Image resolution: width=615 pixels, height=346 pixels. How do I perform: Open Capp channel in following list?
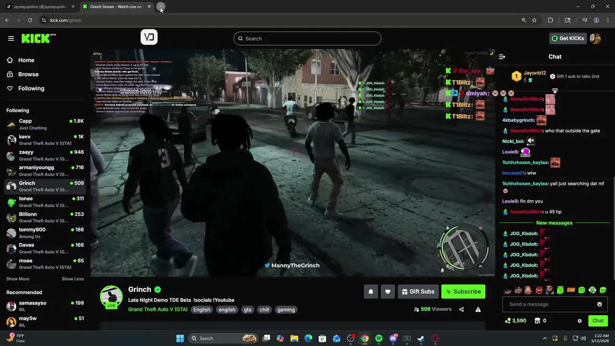pos(45,124)
